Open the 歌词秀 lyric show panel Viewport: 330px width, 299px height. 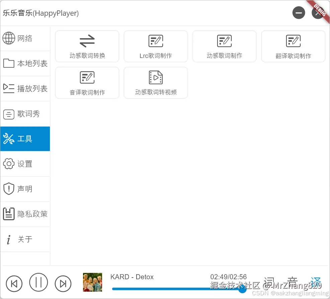pos(25,114)
